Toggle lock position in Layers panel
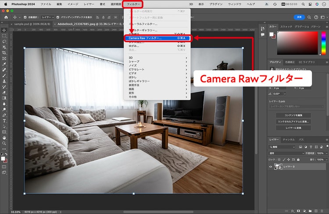Image resolution: width=329 pixels, height=214 pixels. coord(289,160)
